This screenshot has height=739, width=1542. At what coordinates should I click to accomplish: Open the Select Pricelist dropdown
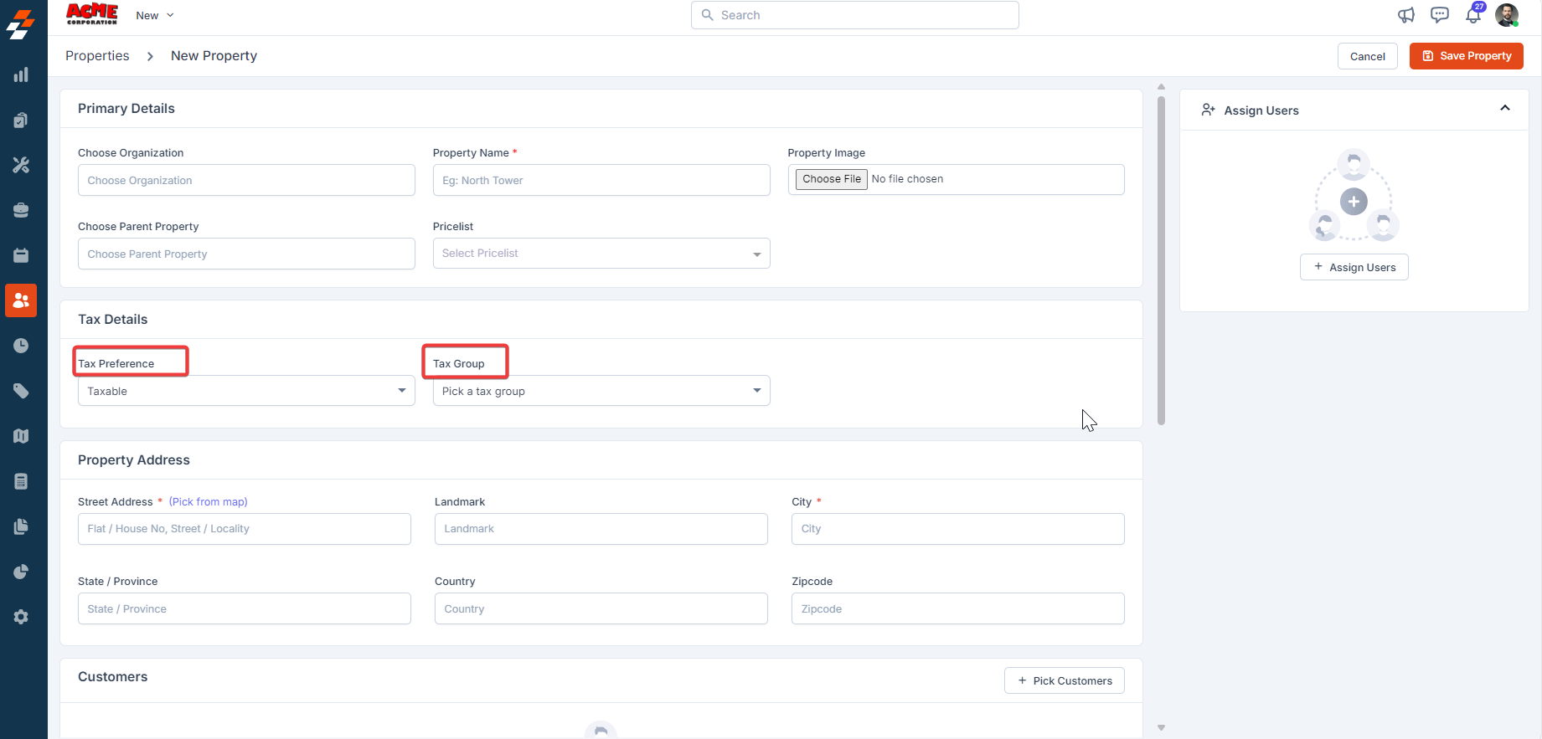point(601,254)
